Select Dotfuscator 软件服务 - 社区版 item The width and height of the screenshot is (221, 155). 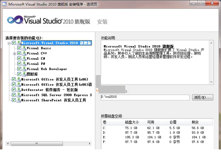point(49,90)
